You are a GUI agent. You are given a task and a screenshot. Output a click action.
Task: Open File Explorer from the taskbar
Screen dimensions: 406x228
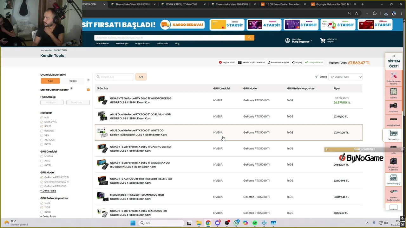(x=199, y=223)
